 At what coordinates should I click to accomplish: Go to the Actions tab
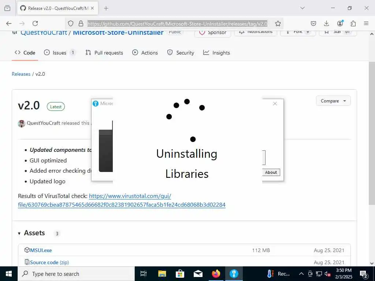pyautogui.click(x=145, y=53)
